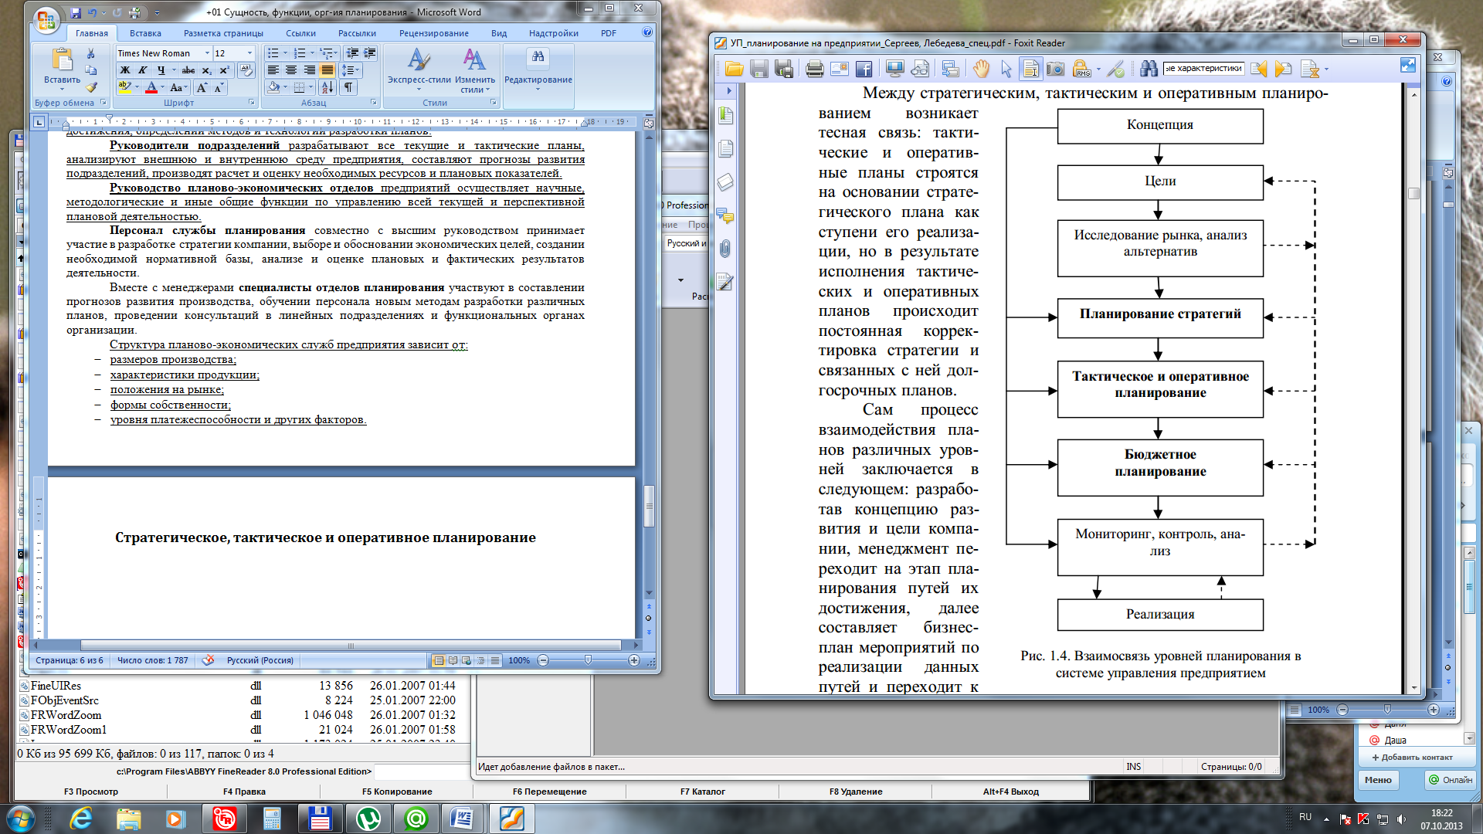1483x834 pixels.
Task: Click F5 Копирование button in file manager
Action: pyautogui.click(x=397, y=792)
